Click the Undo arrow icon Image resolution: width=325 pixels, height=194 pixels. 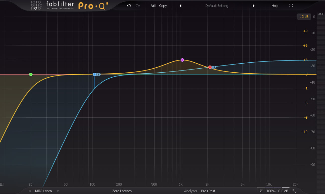tap(129, 6)
